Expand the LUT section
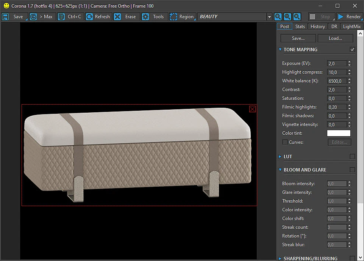The width and height of the screenshot is (364, 261). coord(280,157)
